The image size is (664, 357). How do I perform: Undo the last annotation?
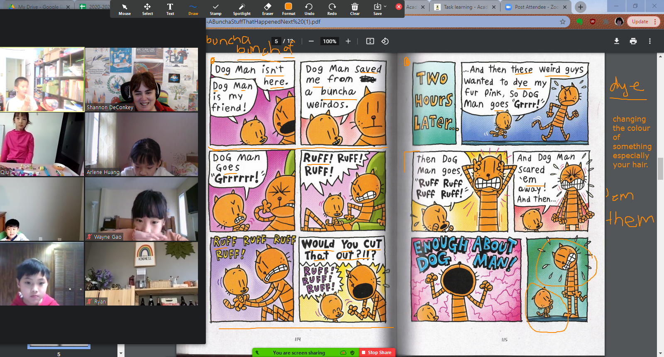(309, 9)
